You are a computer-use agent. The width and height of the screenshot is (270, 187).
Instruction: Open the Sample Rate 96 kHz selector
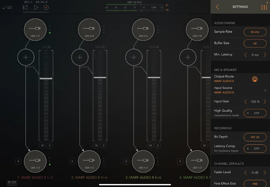(x=255, y=32)
